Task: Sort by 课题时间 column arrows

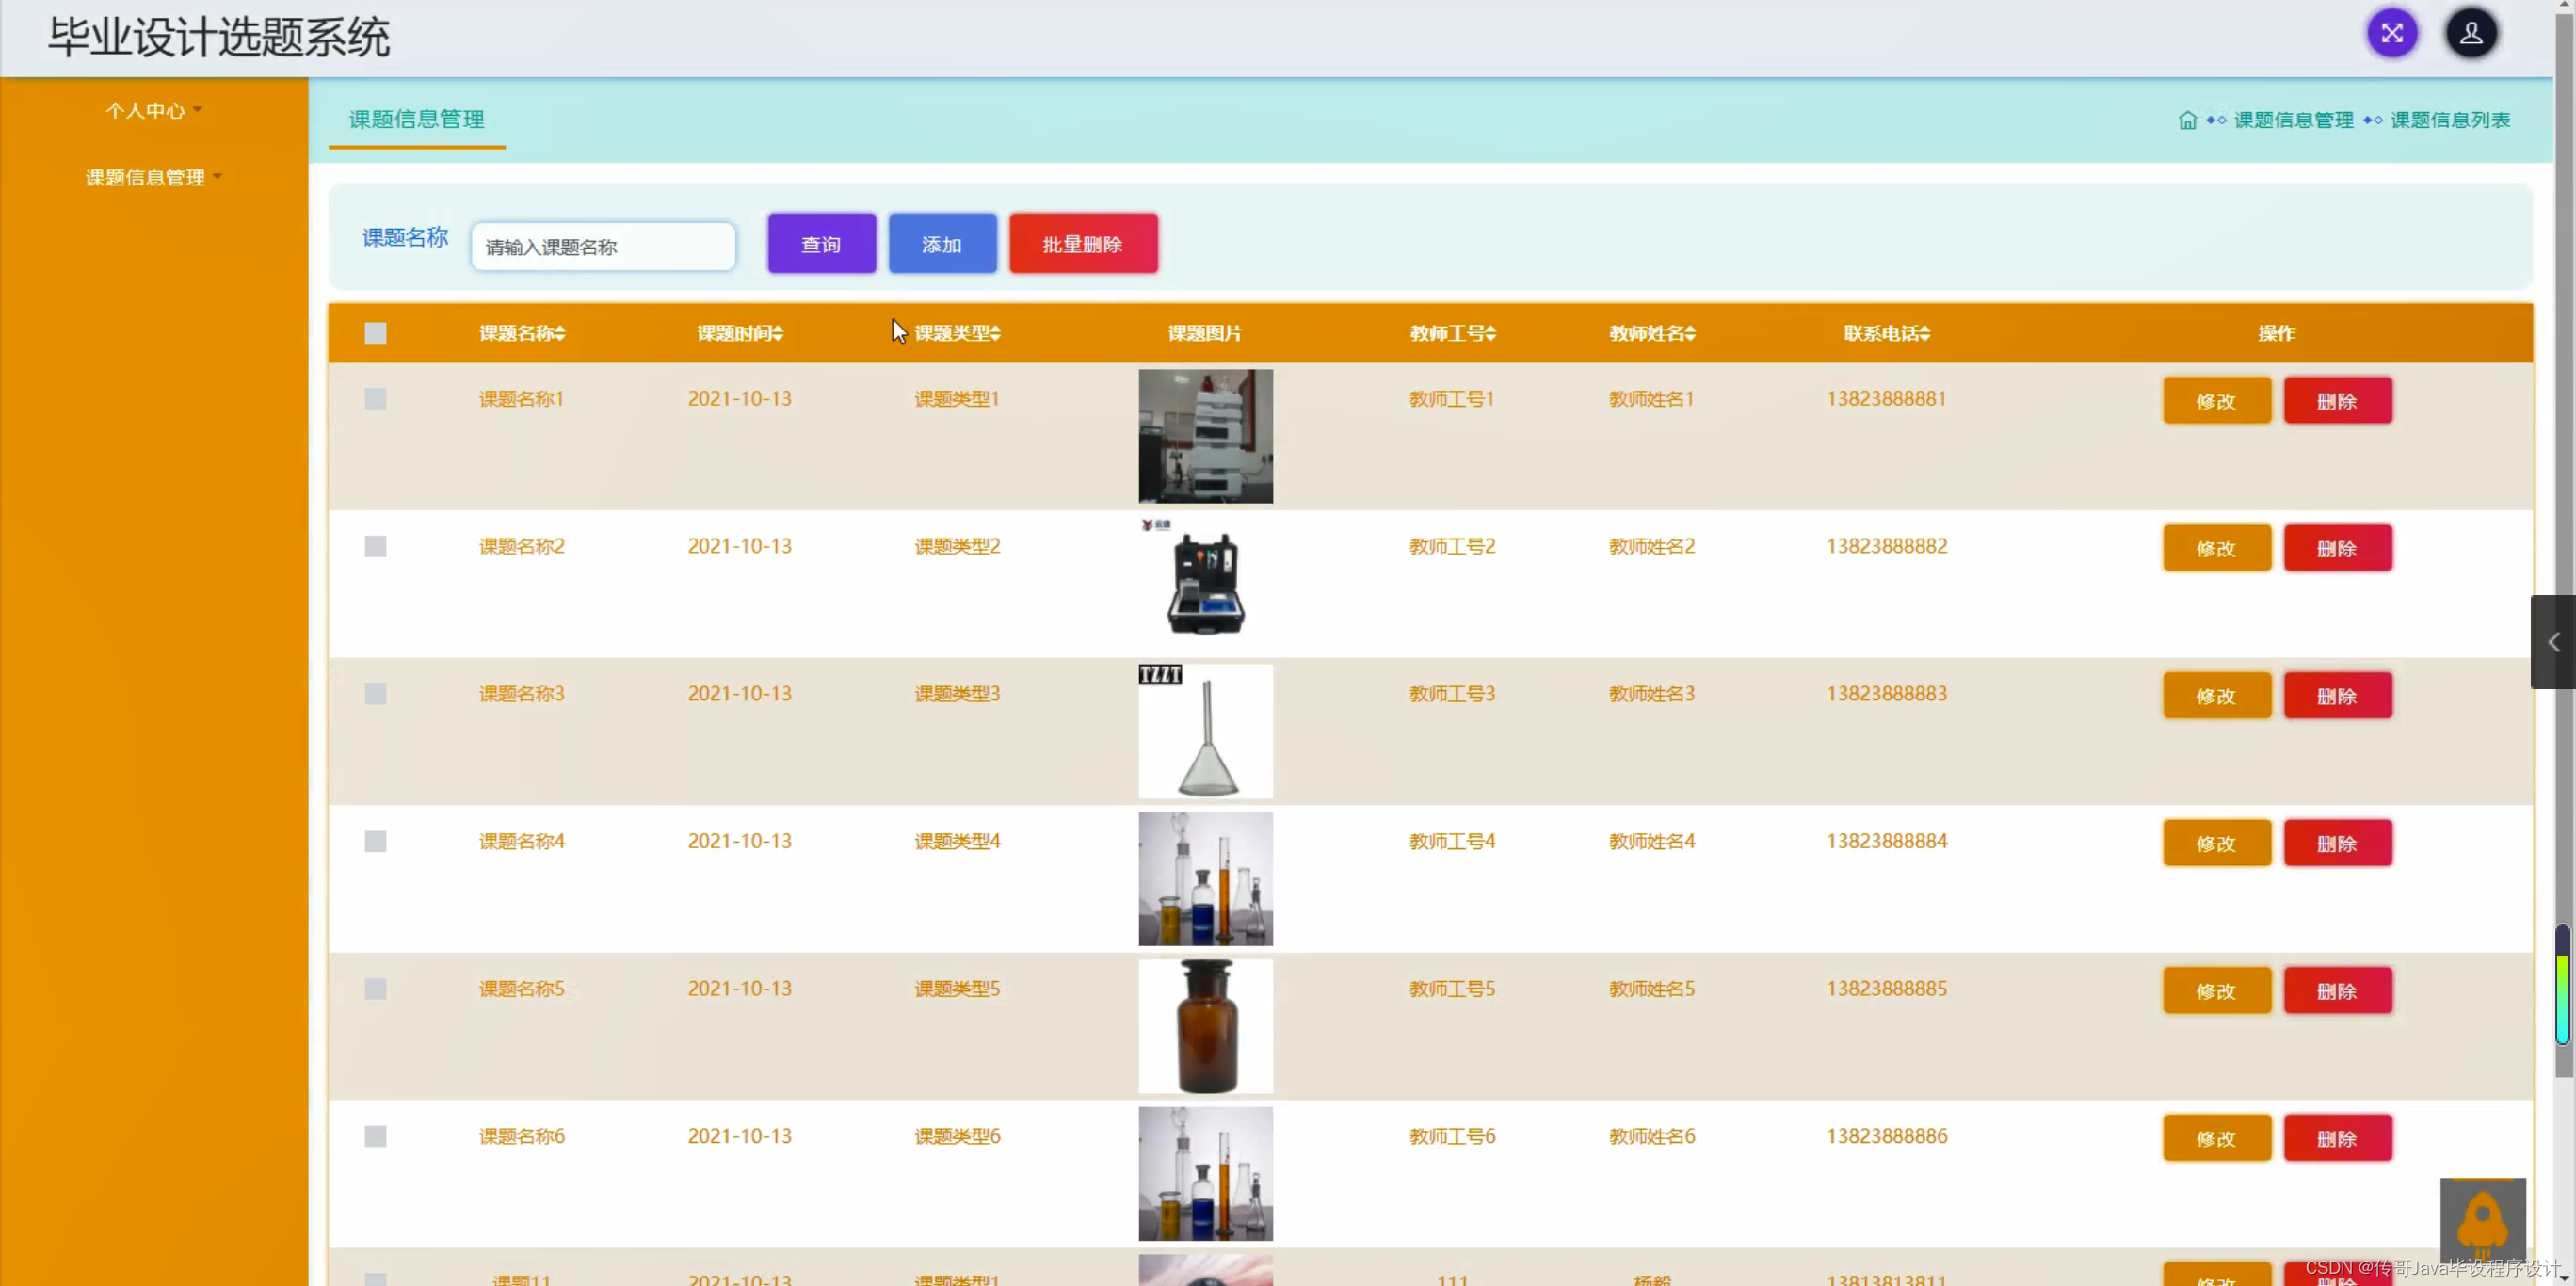Action: [x=778, y=333]
